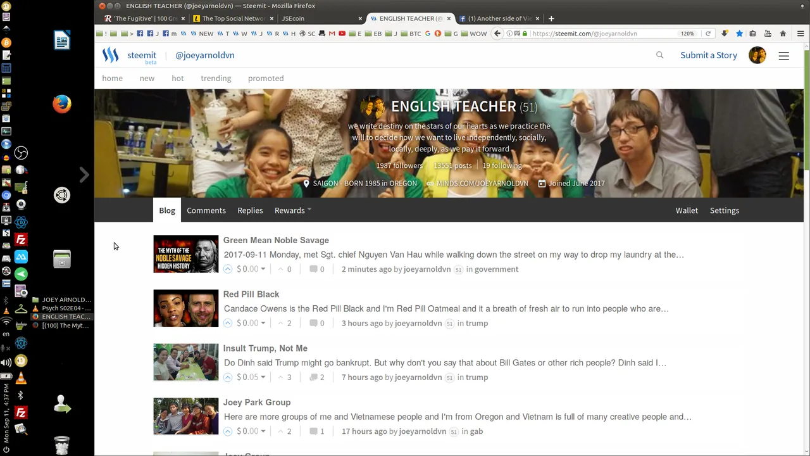Open the Noble Savage post thumbnail
This screenshot has height=456, width=810.
(186, 254)
